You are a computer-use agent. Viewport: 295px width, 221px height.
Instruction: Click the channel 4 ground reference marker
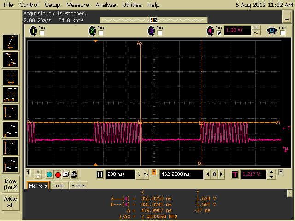(x=285, y=149)
